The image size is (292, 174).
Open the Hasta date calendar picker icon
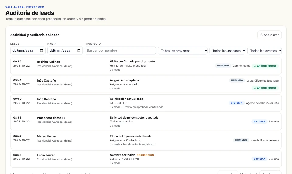[78, 50]
